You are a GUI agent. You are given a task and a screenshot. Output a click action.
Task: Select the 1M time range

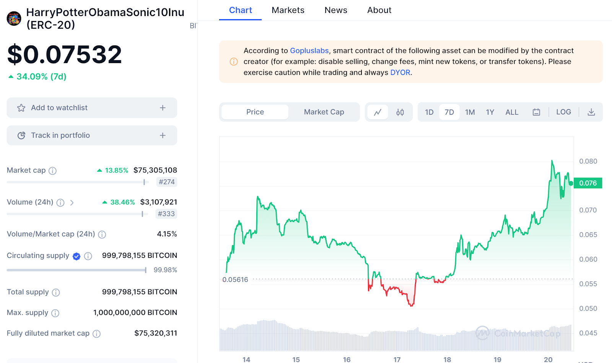point(470,112)
